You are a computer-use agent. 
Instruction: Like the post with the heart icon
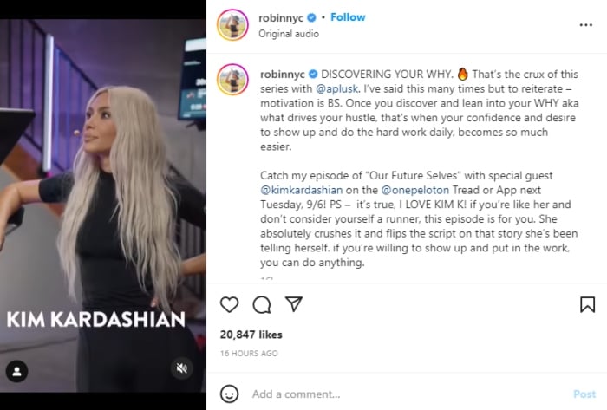coord(229,305)
